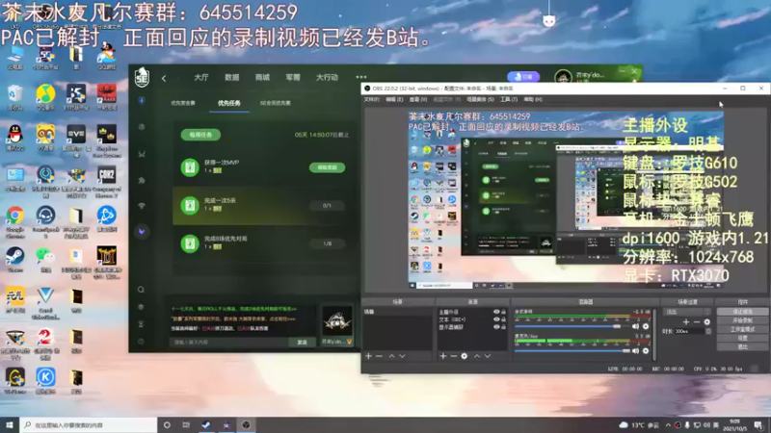Viewport: 771px width, 433px height.
Task: Mute the 麦克风/Aux speaker
Action: (635, 350)
